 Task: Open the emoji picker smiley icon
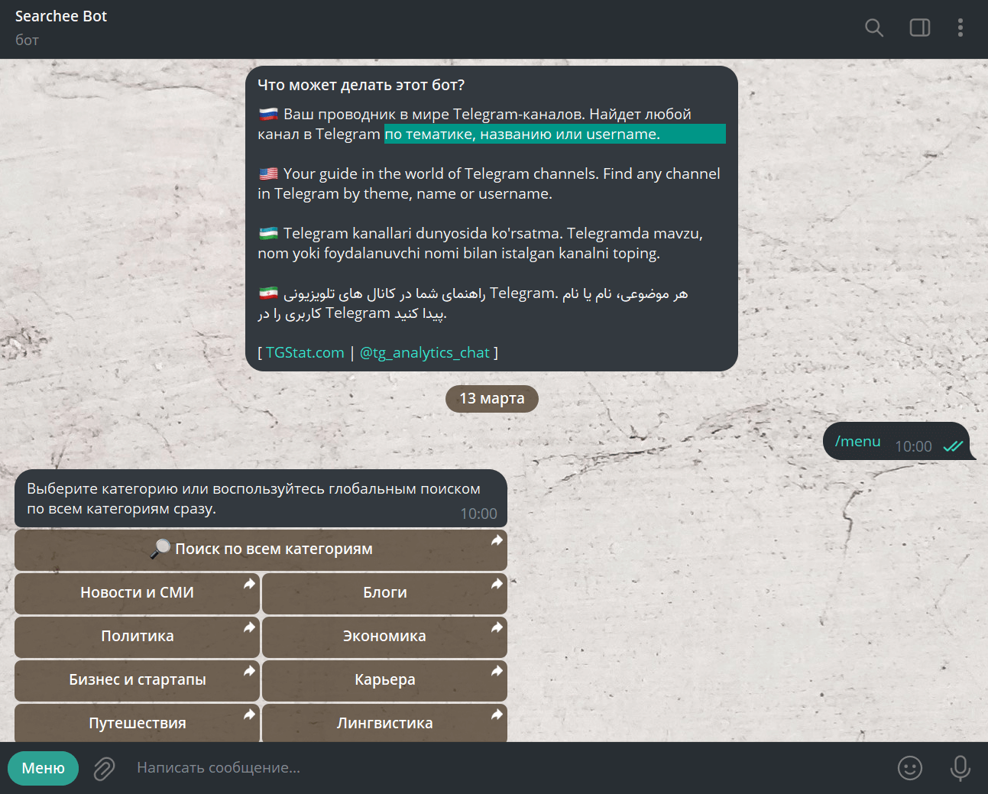pyautogui.click(x=909, y=768)
